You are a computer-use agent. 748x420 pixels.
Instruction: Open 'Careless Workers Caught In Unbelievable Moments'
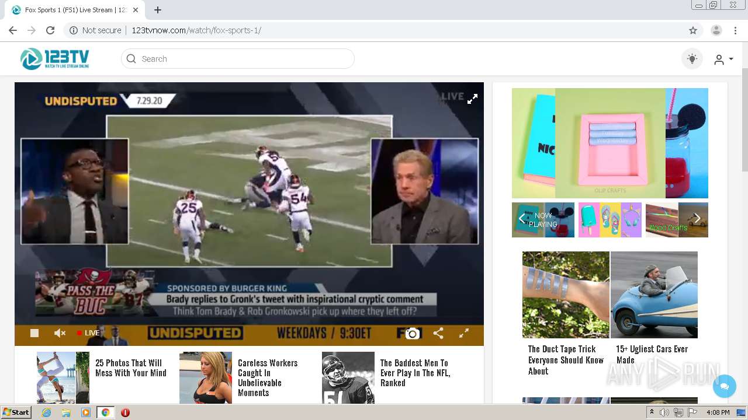[x=268, y=378]
